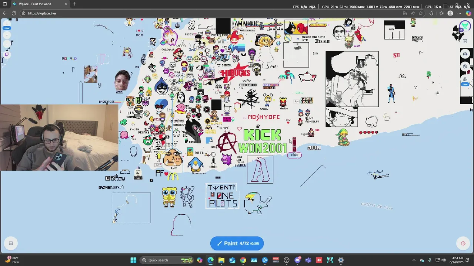Open the browser app available icon

[x=405, y=13]
